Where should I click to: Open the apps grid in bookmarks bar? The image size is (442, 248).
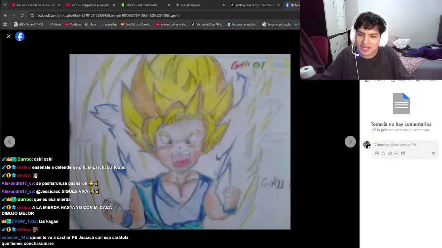pyautogui.click(x=5, y=24)
